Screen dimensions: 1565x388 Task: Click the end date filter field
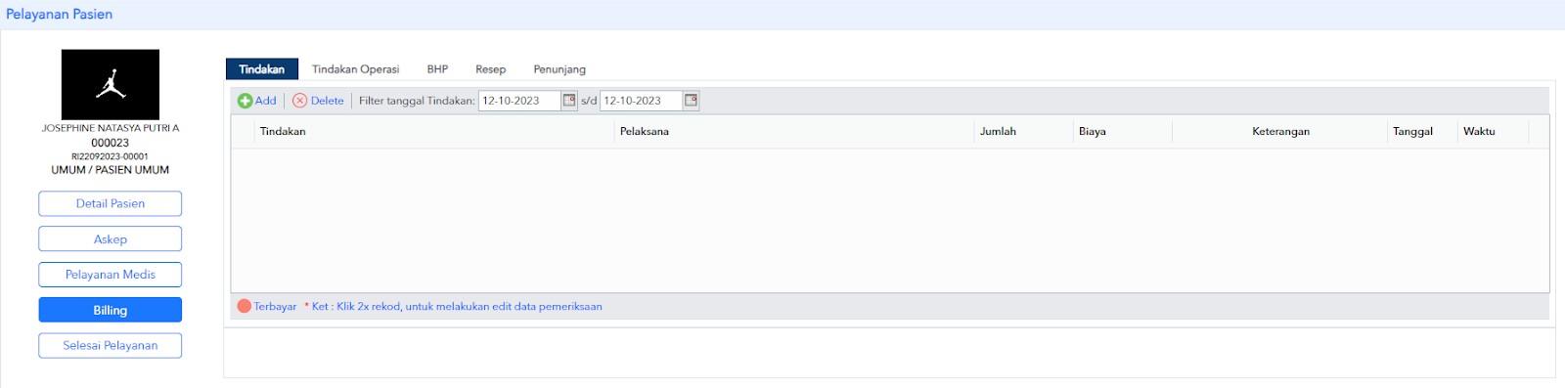click(x=641, y=101)
